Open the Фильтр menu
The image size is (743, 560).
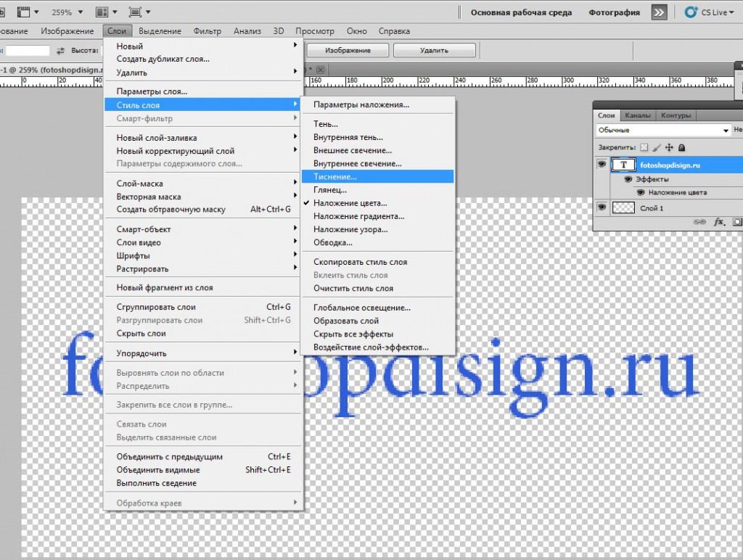pos(207,30)
